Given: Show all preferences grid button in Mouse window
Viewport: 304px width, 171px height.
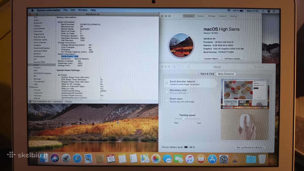Looking at the screenshot, I should [188, 67].
